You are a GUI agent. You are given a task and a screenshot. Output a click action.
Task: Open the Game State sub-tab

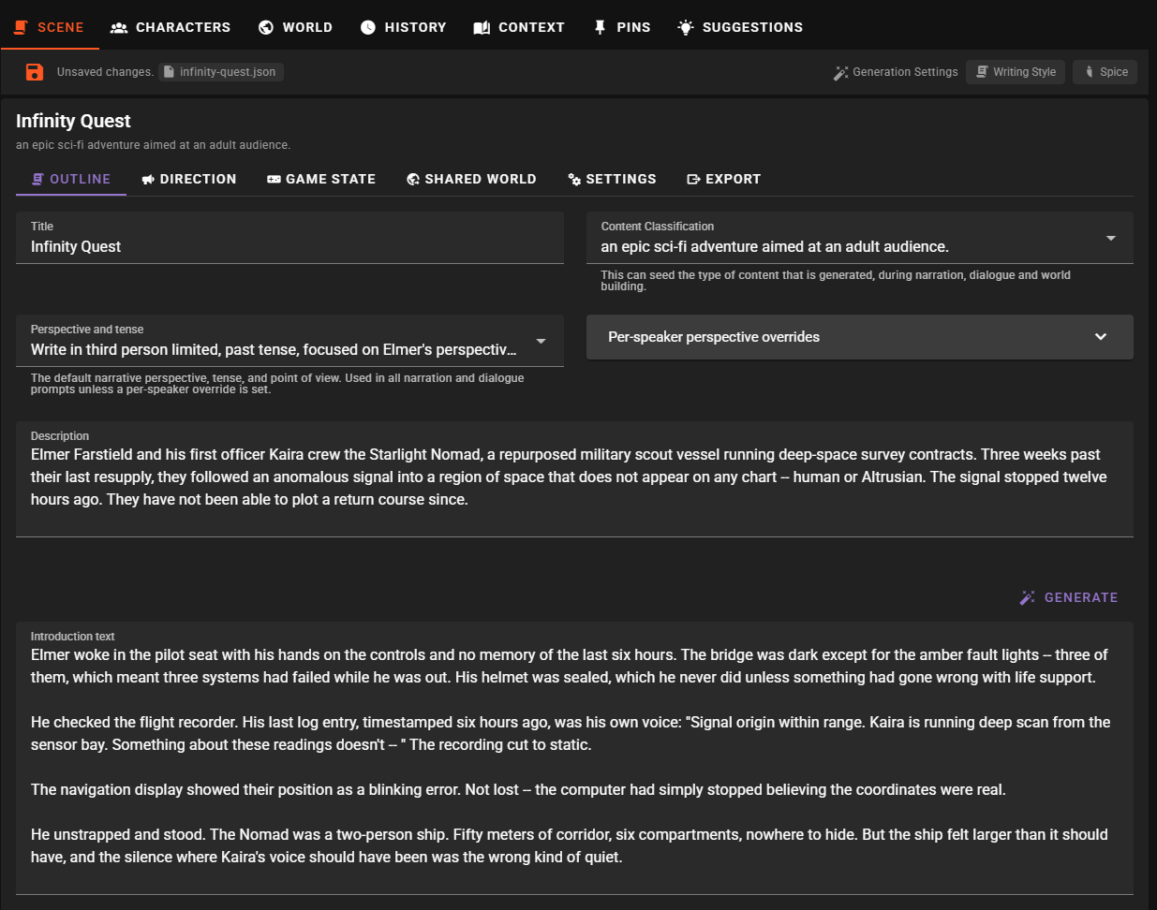[321, 179]
